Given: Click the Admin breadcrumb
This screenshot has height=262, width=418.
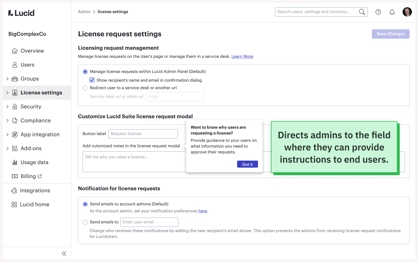Looking at the screenshot, I should (x=84, y=12).
